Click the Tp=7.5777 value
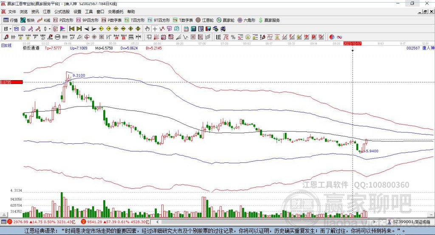The height and width of the screenshot is (235, 435). click(53, 48)
